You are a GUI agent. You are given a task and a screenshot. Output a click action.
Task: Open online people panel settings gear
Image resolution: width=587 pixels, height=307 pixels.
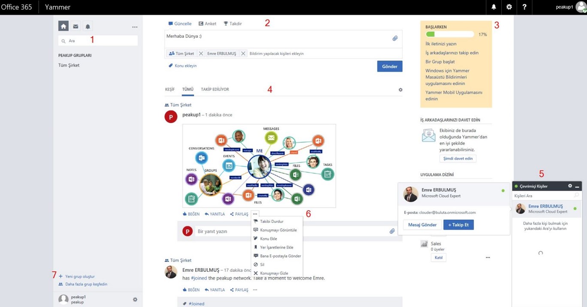pyautogui.click(x=570, y=186)
